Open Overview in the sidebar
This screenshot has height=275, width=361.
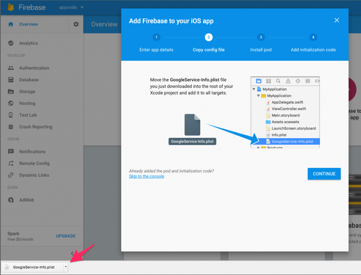(29, 24)
